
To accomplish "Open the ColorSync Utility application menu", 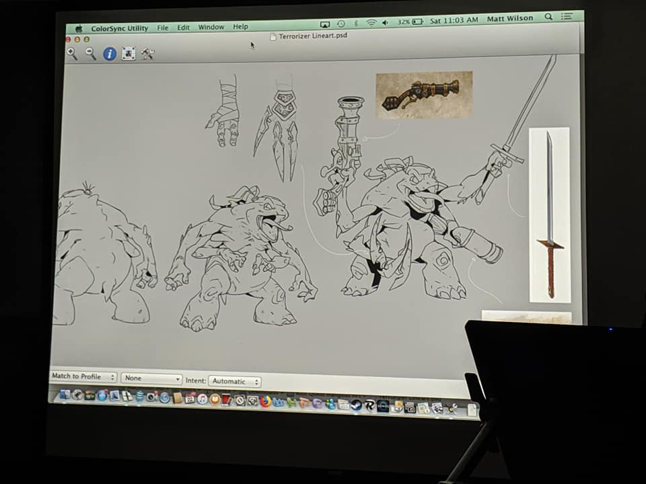I will (120, 28).
